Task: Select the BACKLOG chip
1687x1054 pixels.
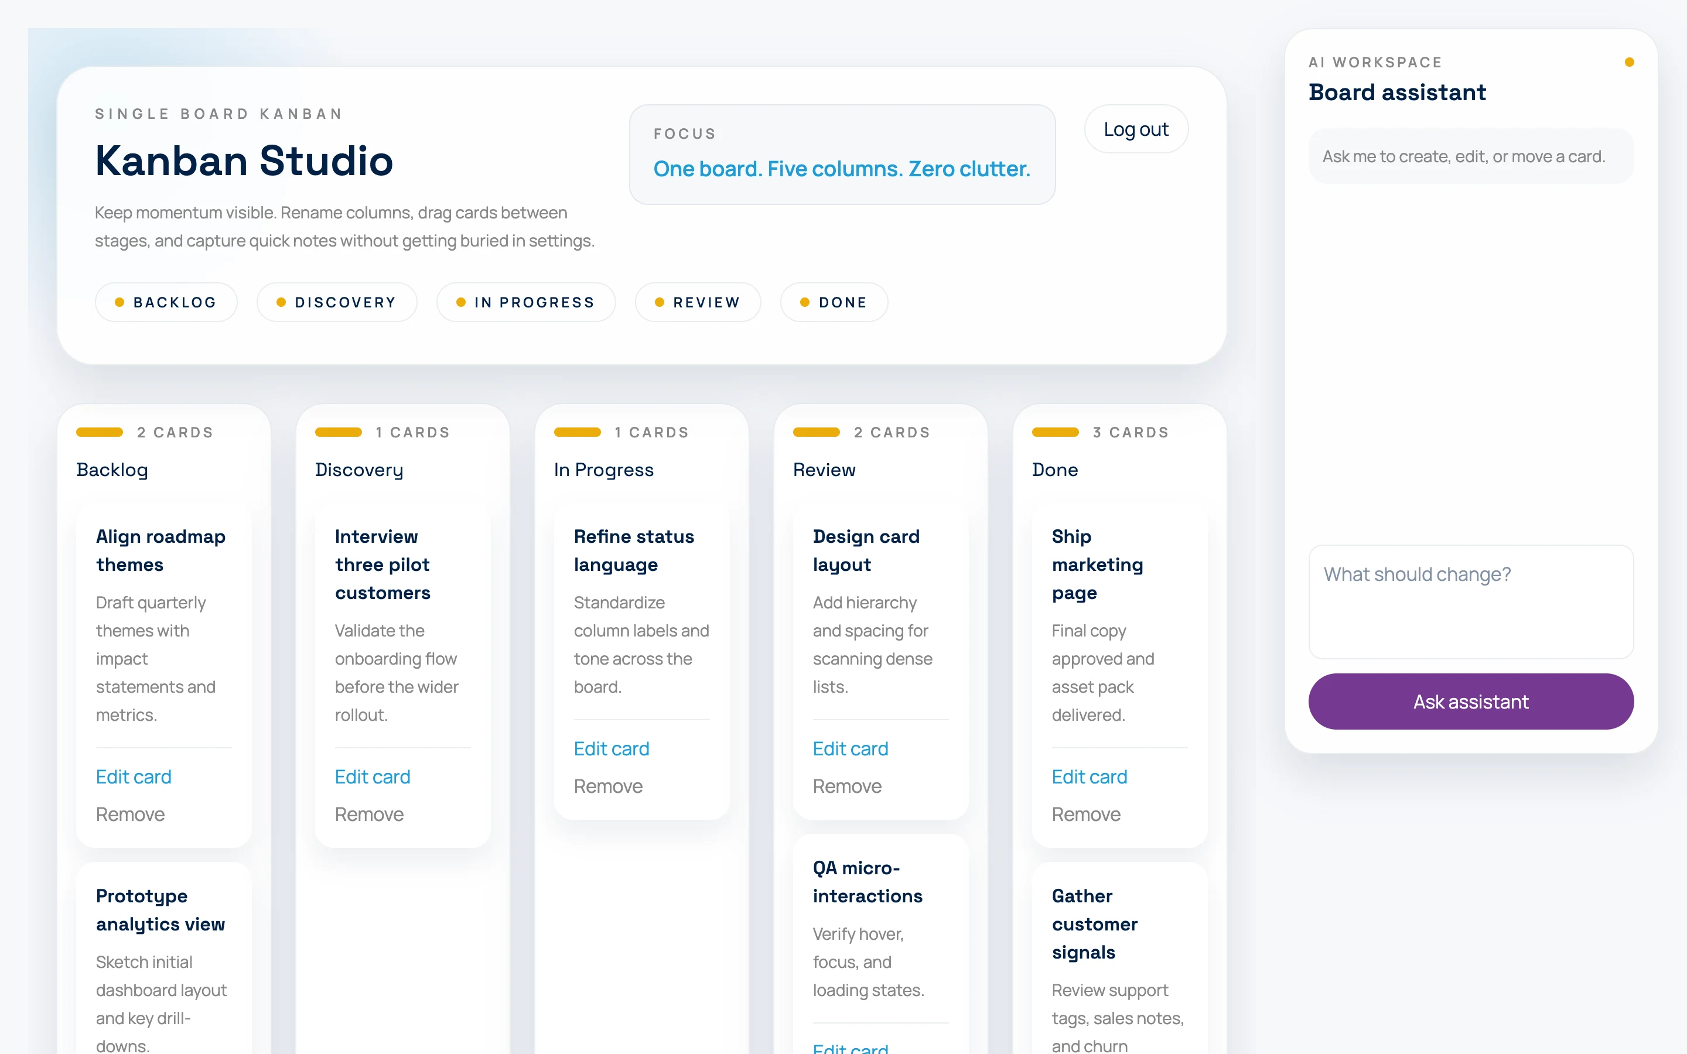Action: [166, 302]
